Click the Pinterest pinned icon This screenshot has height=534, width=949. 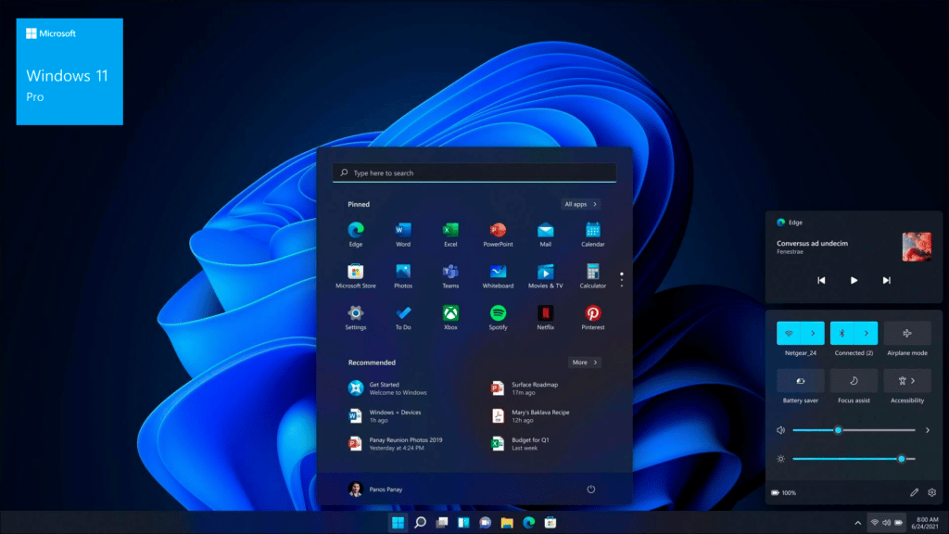click(x=593, y=313)
